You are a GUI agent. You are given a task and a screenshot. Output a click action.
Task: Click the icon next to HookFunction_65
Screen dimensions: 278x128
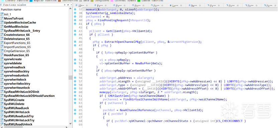pos(2,55)
